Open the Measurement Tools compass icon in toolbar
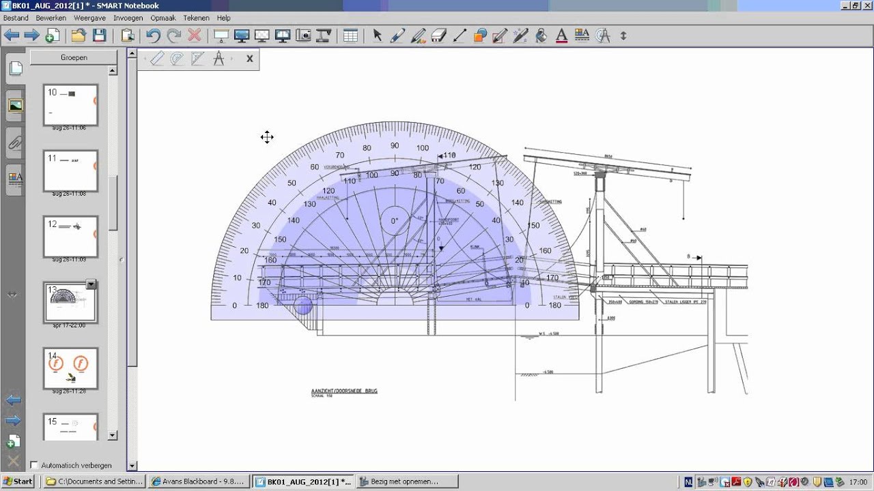874x491 pixels. (x=603, y=35)
